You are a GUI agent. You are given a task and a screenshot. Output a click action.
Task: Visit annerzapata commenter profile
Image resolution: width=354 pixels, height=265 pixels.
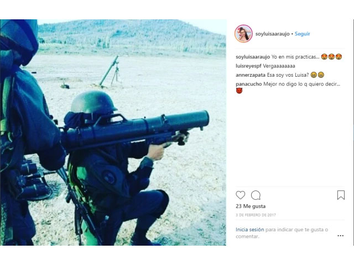click(251, 75)
